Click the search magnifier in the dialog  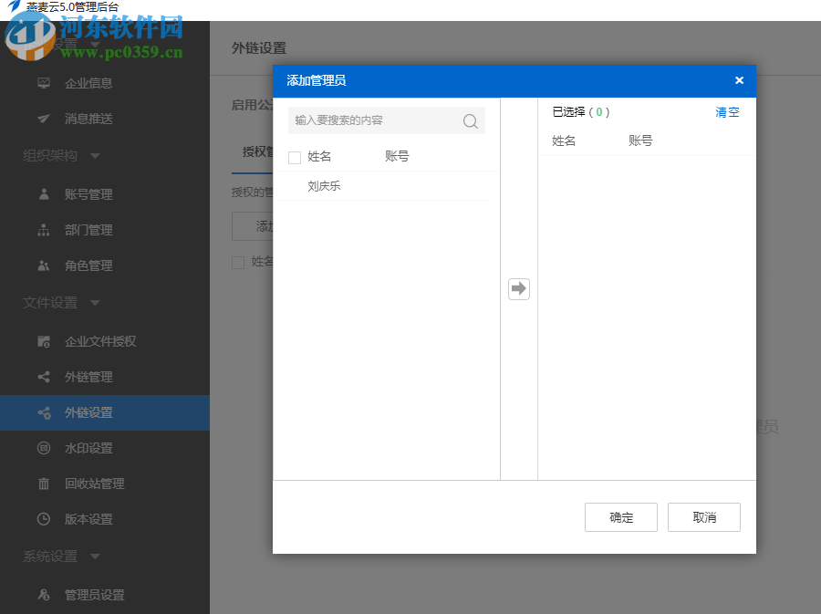click(x=470, y=120)
